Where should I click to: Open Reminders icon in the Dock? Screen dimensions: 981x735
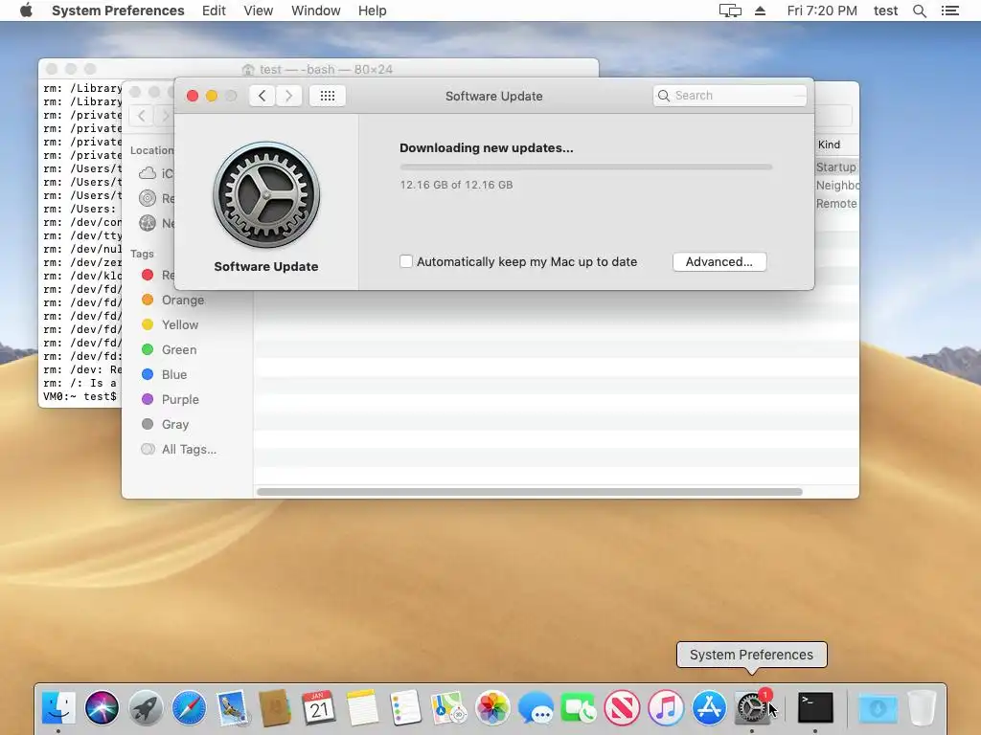pos(405,707)
